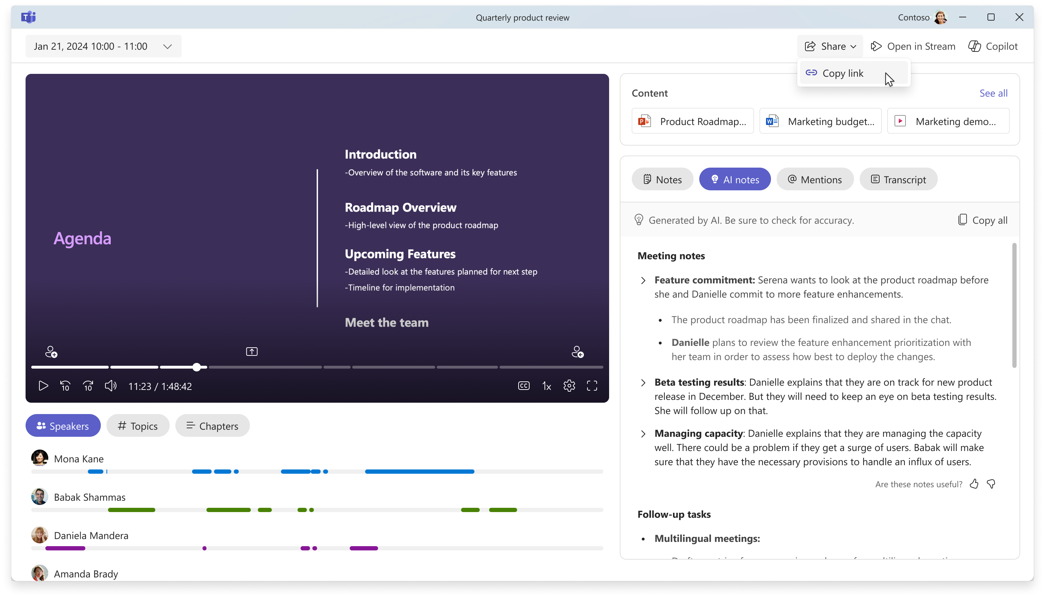Open Marketing budget Word document

point(820,121)
